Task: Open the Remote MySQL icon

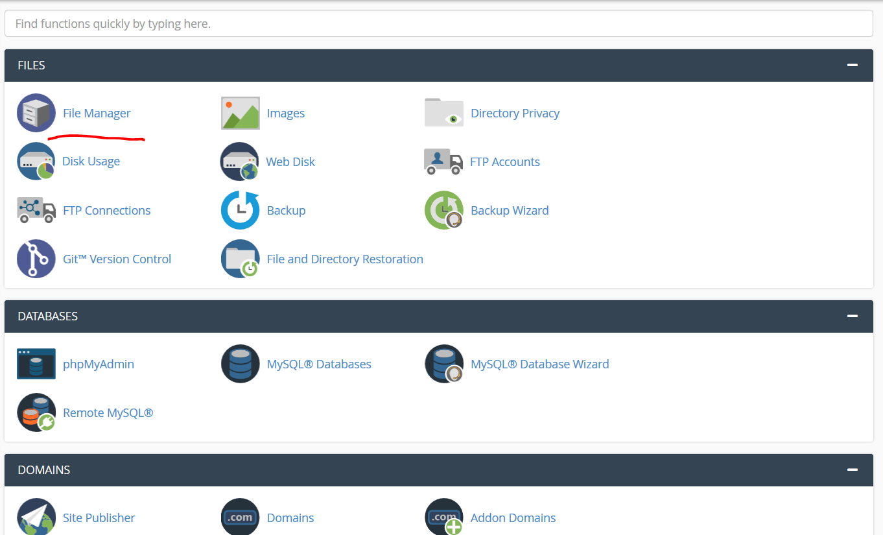Action: coord(36,412)
